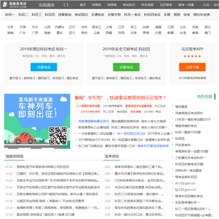
Task: Open 违章查询 in the secondary navigation
Action: click(64, 15)
